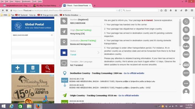Choose the UPS carrier icon
This screenshot has height=109, width=195.
pyautogui.click(x=186, y=30)
